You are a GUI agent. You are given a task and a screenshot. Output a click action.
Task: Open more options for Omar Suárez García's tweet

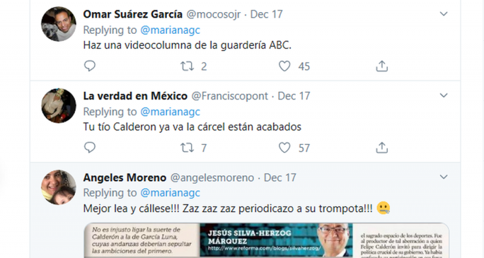point(443,14)
